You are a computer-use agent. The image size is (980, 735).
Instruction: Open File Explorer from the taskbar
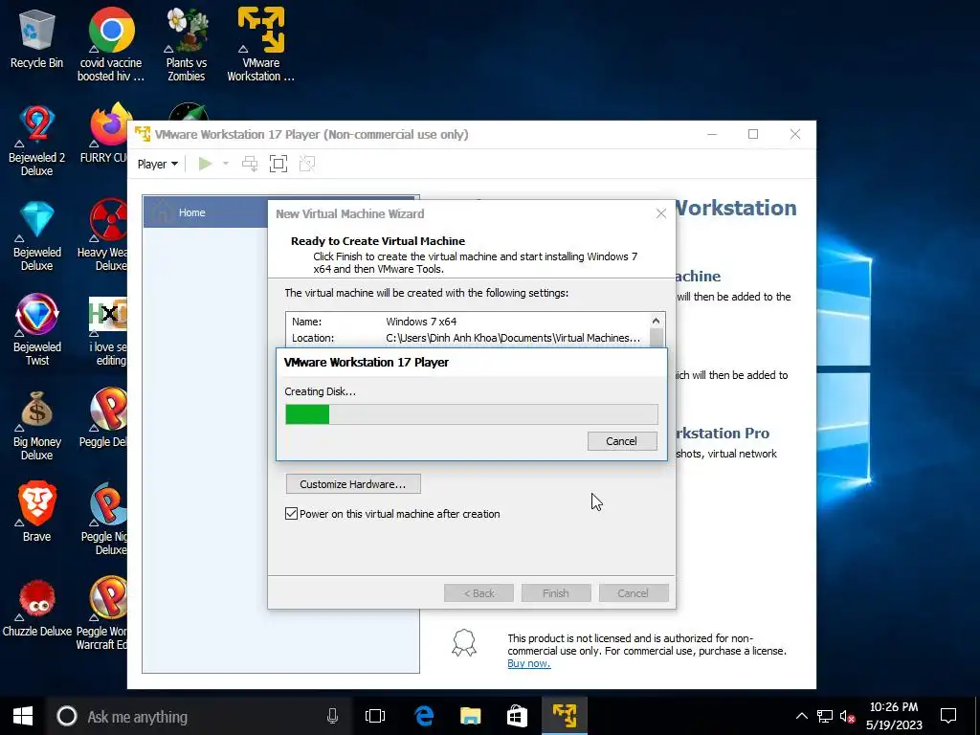coord(471,716)
